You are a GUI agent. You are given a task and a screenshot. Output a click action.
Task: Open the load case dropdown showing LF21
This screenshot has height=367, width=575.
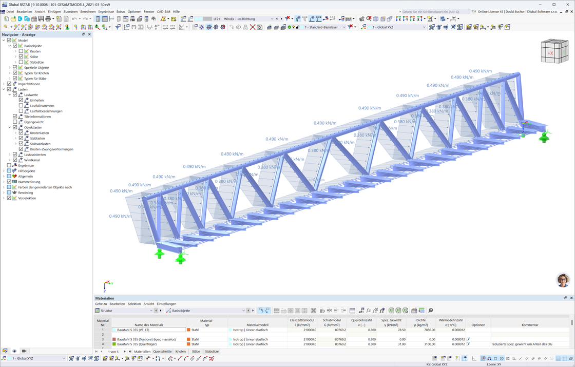(272, 18)
